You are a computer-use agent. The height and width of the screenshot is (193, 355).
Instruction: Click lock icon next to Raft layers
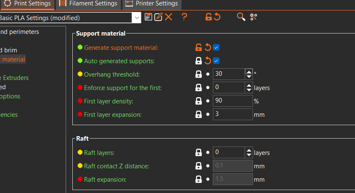click(x=199, y=152)
